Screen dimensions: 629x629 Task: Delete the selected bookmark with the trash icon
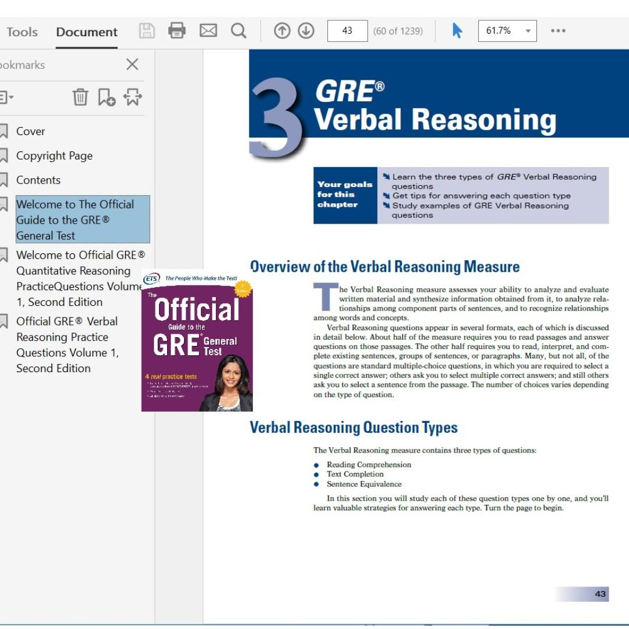click(80, 97)
